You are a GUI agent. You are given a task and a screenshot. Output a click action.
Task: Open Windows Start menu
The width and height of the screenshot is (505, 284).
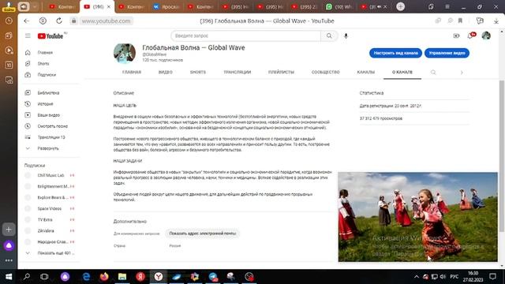[9, 277]
